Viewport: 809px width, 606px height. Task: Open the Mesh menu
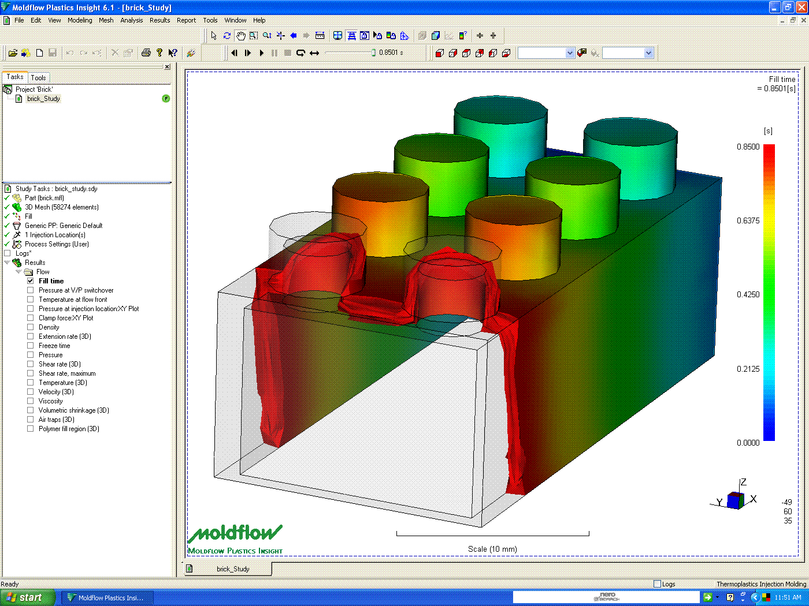(106, 20)
